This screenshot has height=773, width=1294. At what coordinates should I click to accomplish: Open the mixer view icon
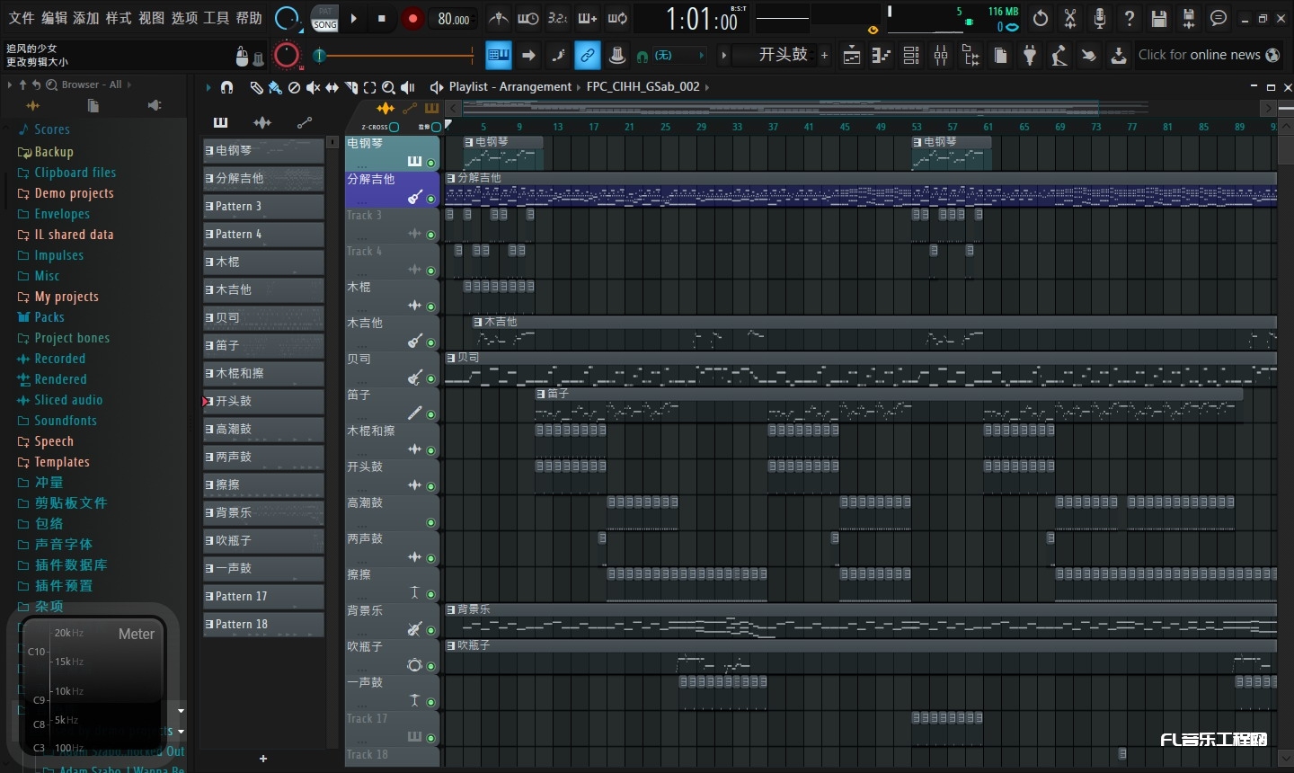click(941, 56)
